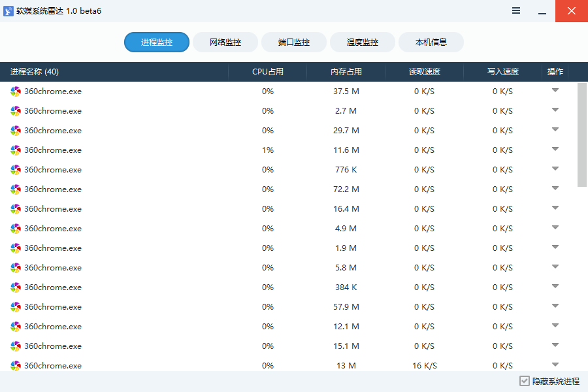Image resolution: width=588 pixels, height=392 pixels.
Task: Click 360chrome icon for the 72.2 M process
Action: click(x=16, y=189)
